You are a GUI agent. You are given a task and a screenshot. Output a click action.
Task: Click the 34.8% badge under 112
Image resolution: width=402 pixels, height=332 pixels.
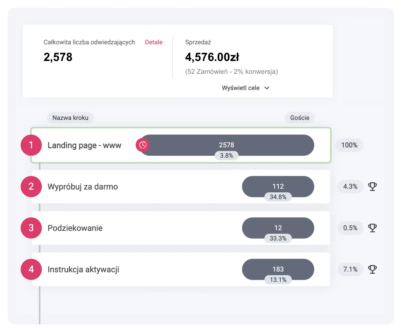click(x=278, y=197)
